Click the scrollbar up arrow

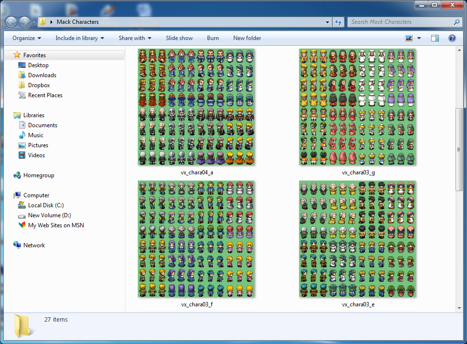click(x=459, y=50)
